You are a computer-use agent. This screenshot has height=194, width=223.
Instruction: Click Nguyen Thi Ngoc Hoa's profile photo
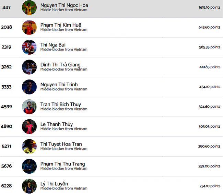click(x=29, y=8)
